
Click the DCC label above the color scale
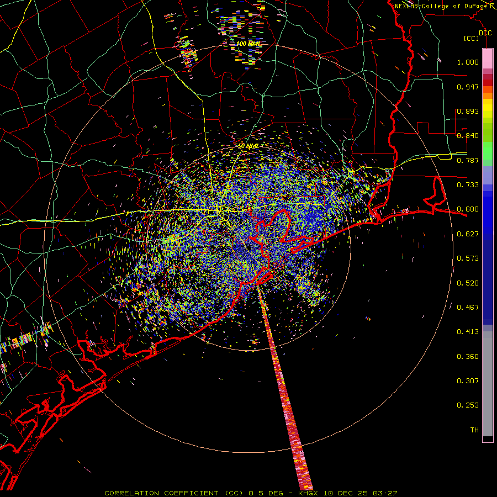[x=485, y=33]
